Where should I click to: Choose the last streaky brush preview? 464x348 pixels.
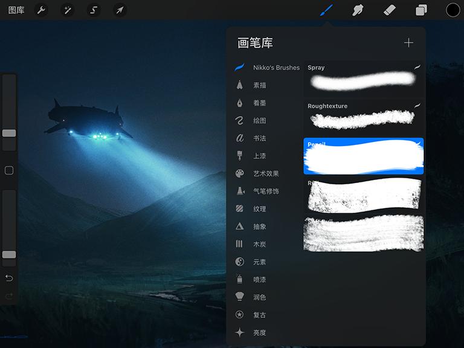tap(364, 233)
